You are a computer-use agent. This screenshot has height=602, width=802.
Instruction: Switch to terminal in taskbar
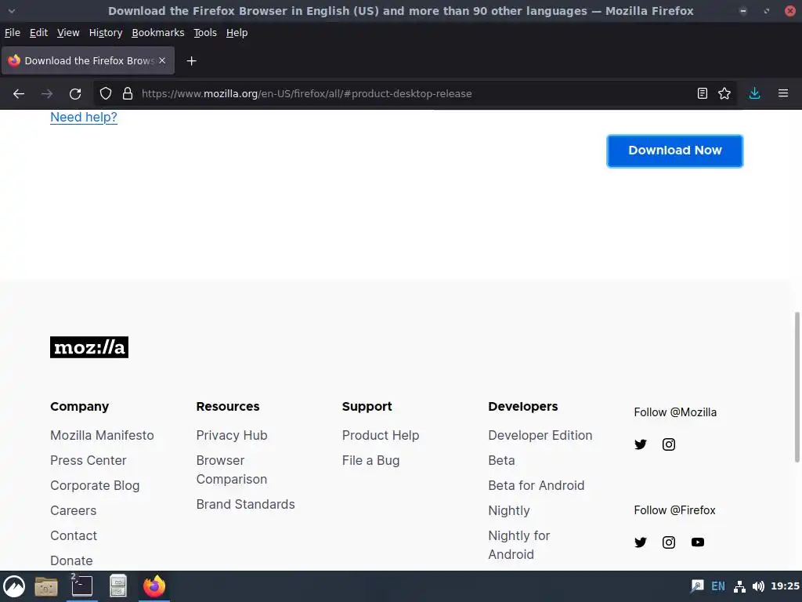pyautogui.click(x=81, y=586)
